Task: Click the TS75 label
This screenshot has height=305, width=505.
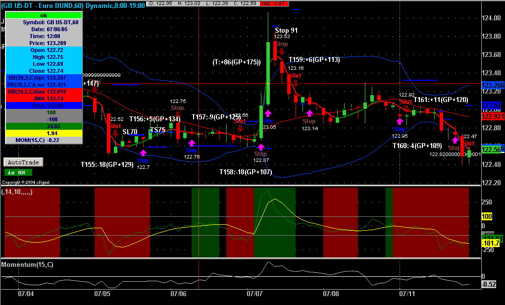Action: point(157,130)
